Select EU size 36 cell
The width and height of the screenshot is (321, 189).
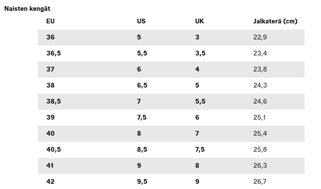(x=50, y=37)
